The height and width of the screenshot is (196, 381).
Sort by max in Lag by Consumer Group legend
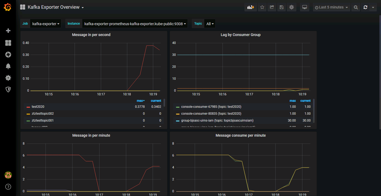(293, 101)
